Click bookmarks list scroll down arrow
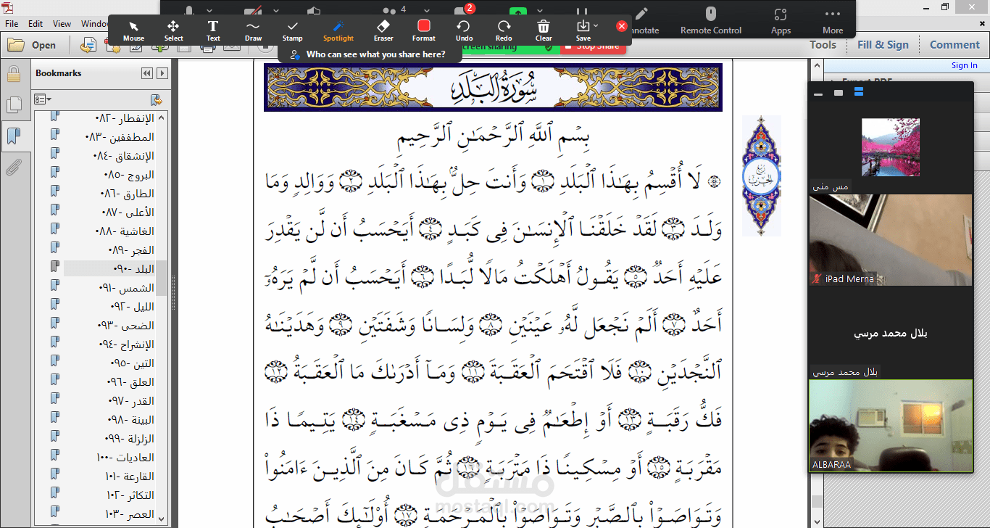The image size is (990, 528). click(162, 518)
